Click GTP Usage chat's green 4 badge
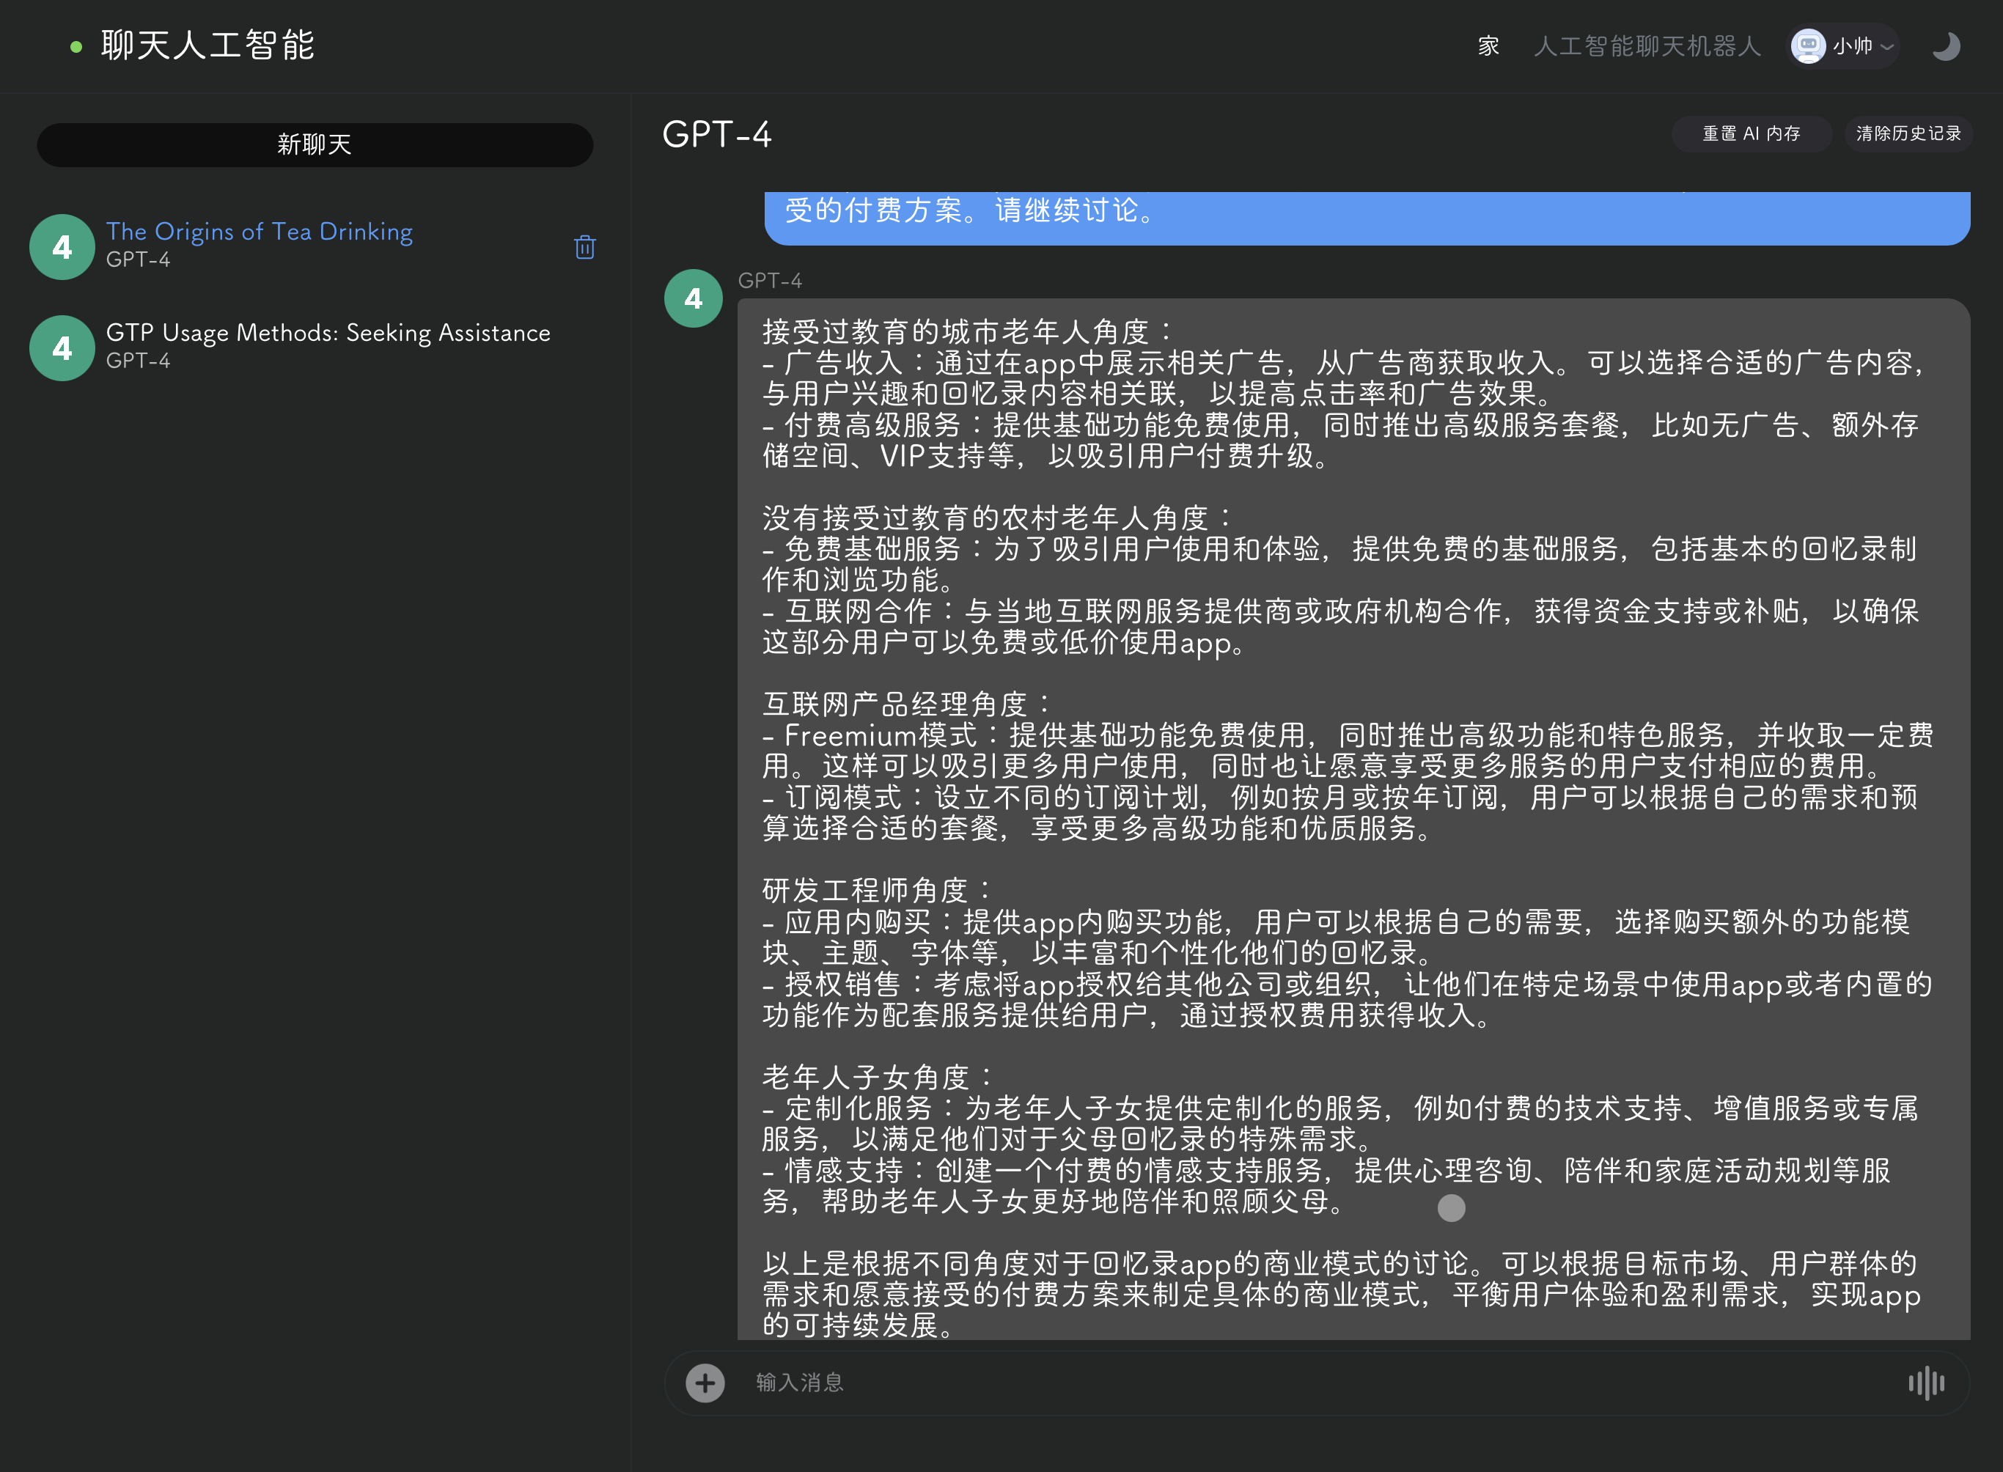Viewport: 2003px width, 1472px height. coord(62,348)
